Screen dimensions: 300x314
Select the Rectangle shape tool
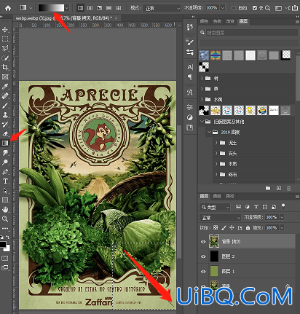5,200
